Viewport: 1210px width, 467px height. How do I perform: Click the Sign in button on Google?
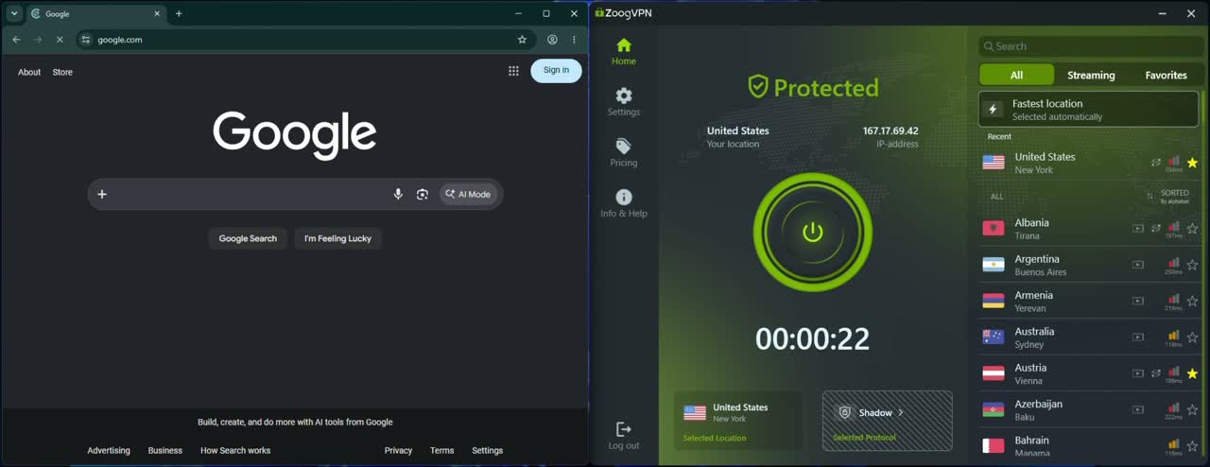coord(556,70)
